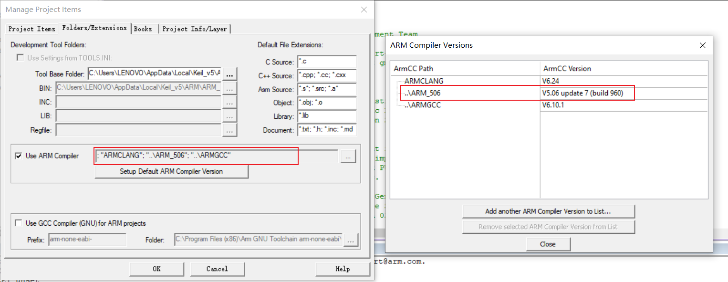Click Close in ARM Compiler Versions
This screenshot has height=282, width=728.
(x=548, y=244)
